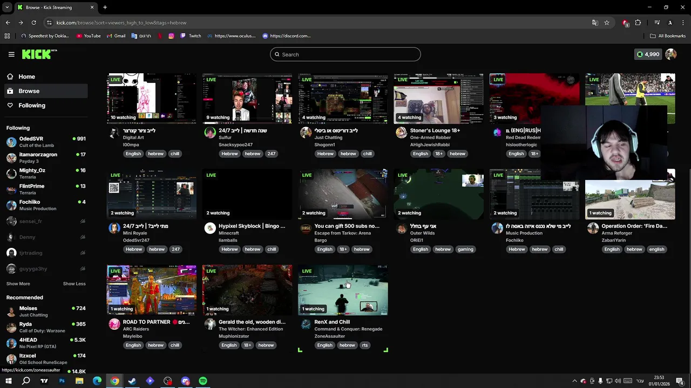Open The Witcher: Enhanced Edition category
Image resolution: width=691 pixels, height=388 pixels.
tap(250, 329)
